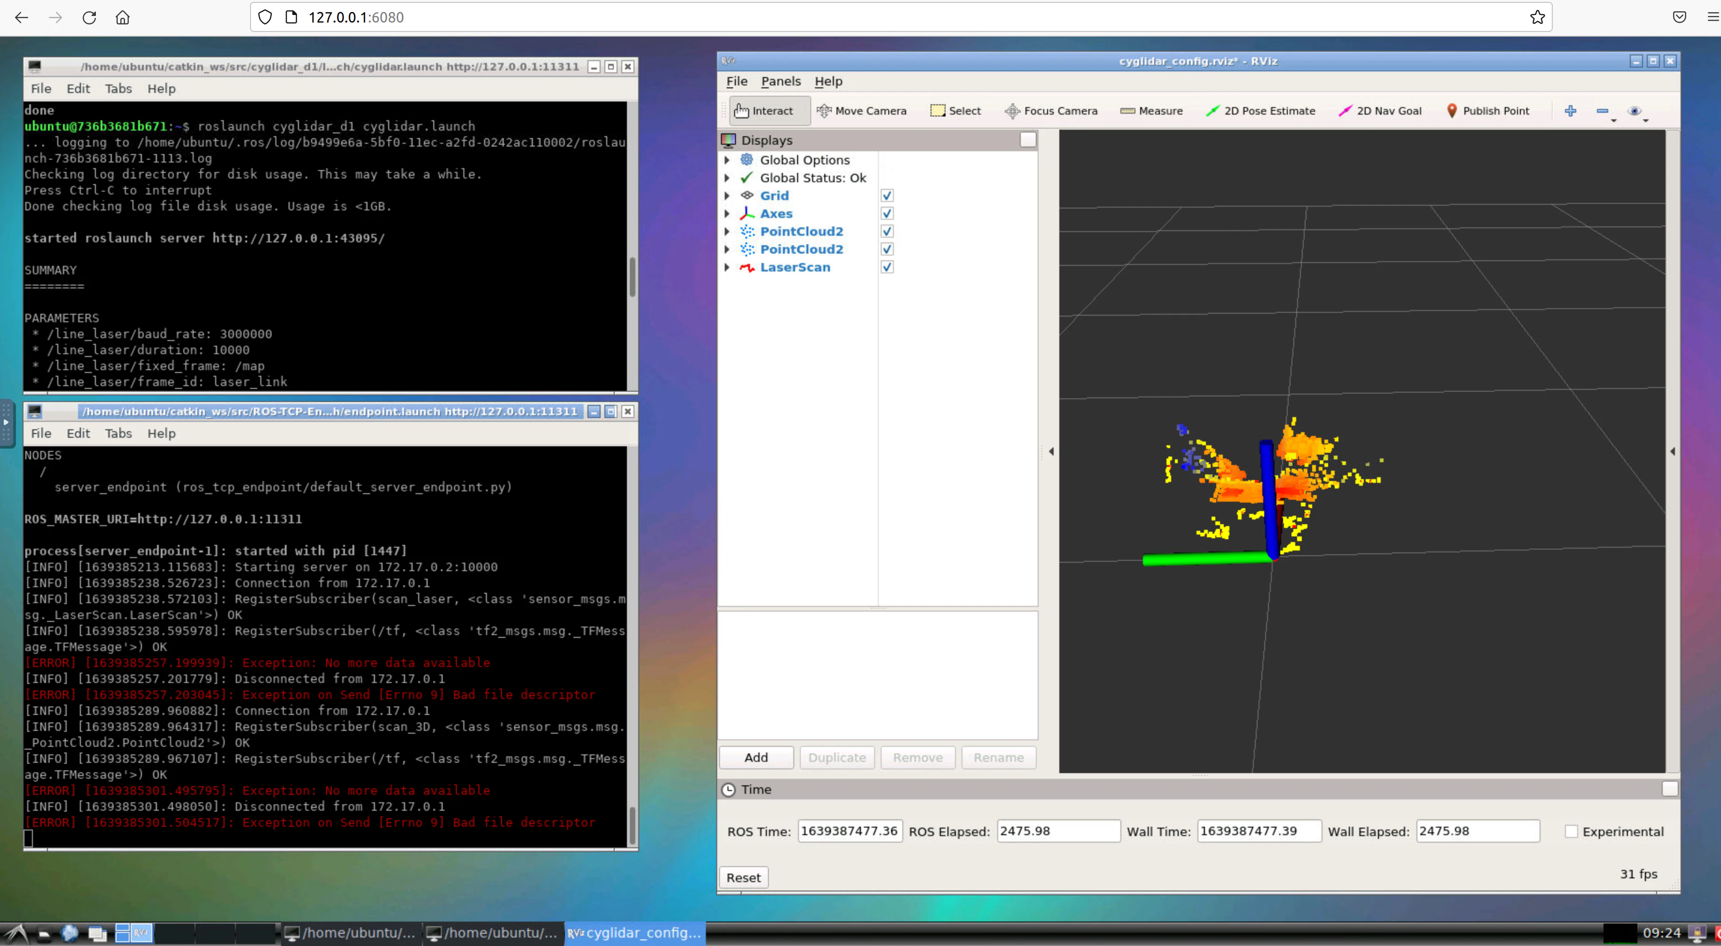1721x946 pixels.
Task: Activate the 2D Pose Estimate tool
Action: coord(1260,111)
